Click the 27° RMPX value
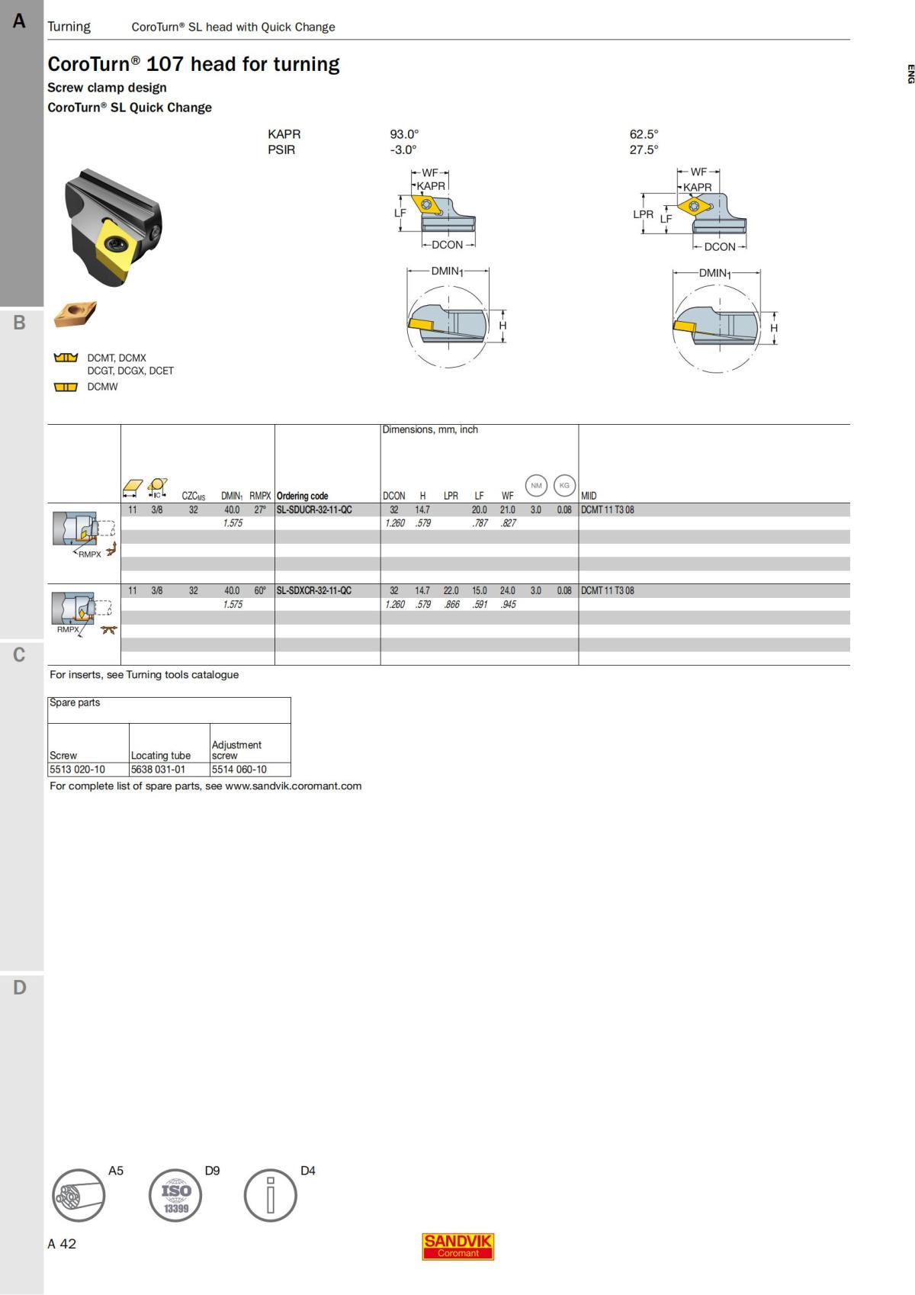 (x=260, y=509)
